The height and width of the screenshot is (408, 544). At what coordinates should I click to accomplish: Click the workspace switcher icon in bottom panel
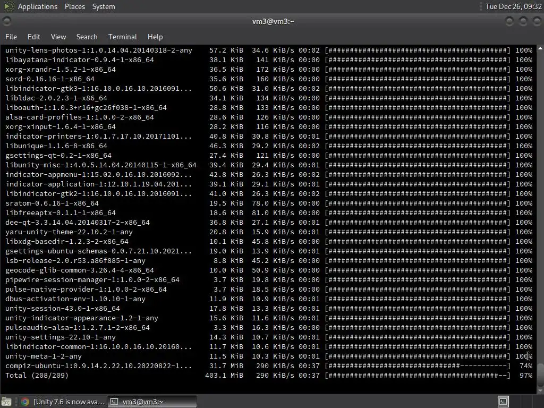pyautogui.click(x=503, y=402)
